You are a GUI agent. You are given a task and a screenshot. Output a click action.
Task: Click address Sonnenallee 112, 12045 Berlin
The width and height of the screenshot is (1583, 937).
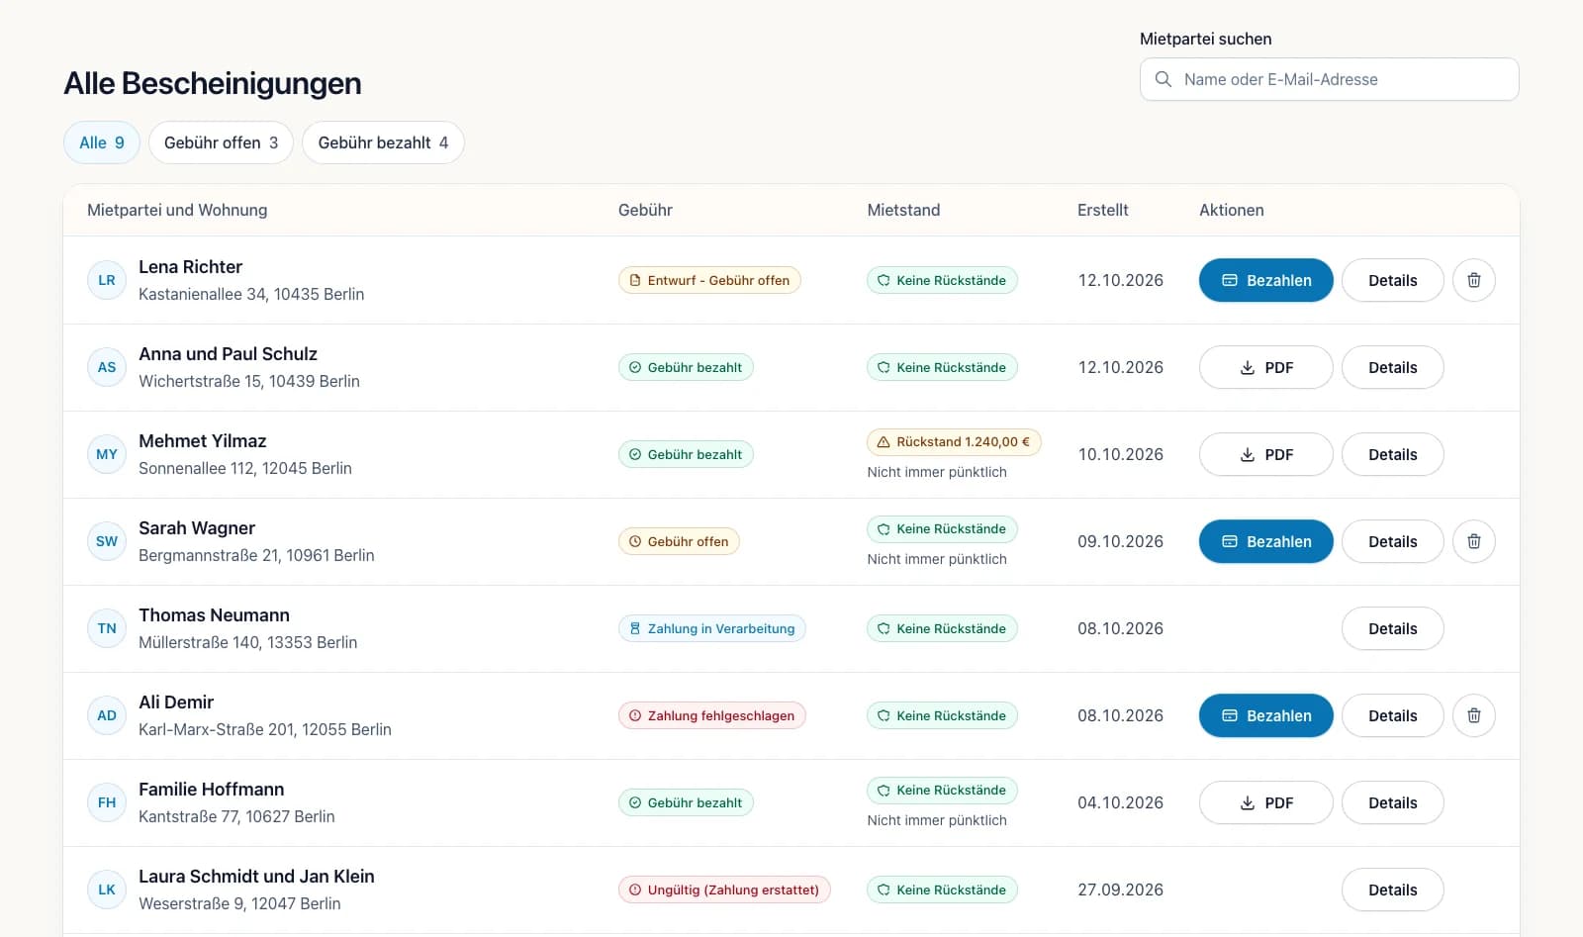click(245, 468)
